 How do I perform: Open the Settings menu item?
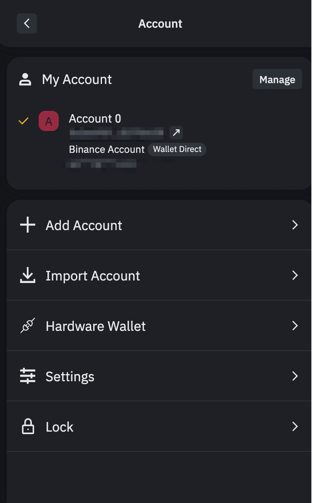70,377
